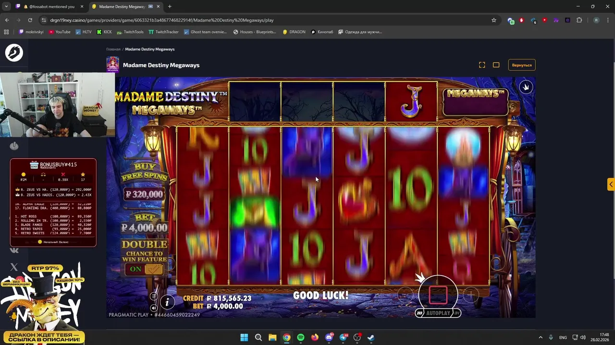Show hidden system tray icons
615x345 pixels.
click(x=541, y=337)
